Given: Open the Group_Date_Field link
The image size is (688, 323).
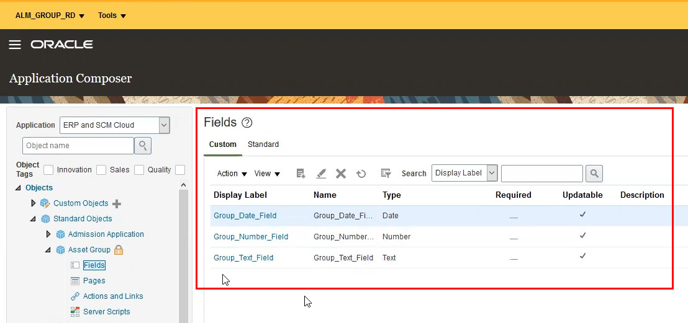Looking at the screenshot, I should coord(245,216).
